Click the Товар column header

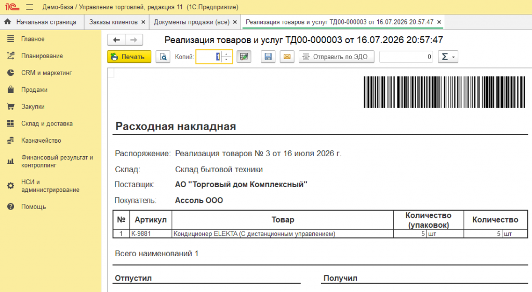click(x=283, y=220)
